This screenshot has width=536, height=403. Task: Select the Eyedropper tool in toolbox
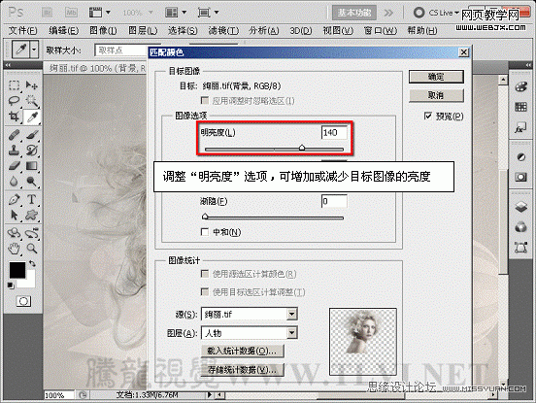32,117
